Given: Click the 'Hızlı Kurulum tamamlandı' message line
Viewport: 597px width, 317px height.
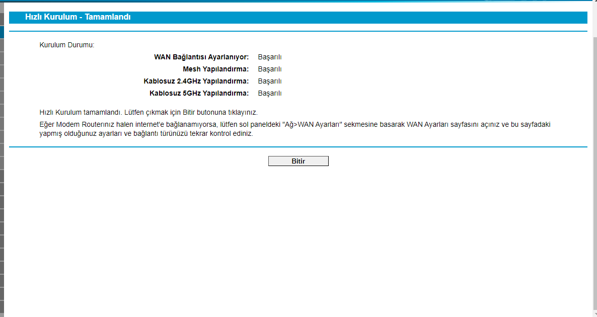Looking at the screenshot, I should [148, 113].
